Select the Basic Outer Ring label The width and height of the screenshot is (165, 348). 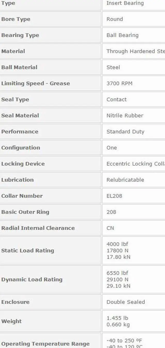pos(25,212)
